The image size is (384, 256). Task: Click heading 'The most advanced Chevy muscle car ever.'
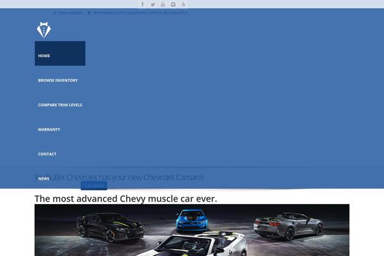click(126, 198)
